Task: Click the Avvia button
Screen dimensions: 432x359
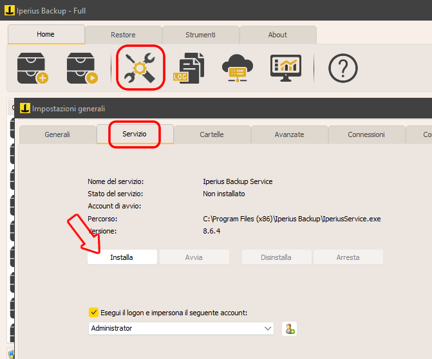Action: click(194, 257)
